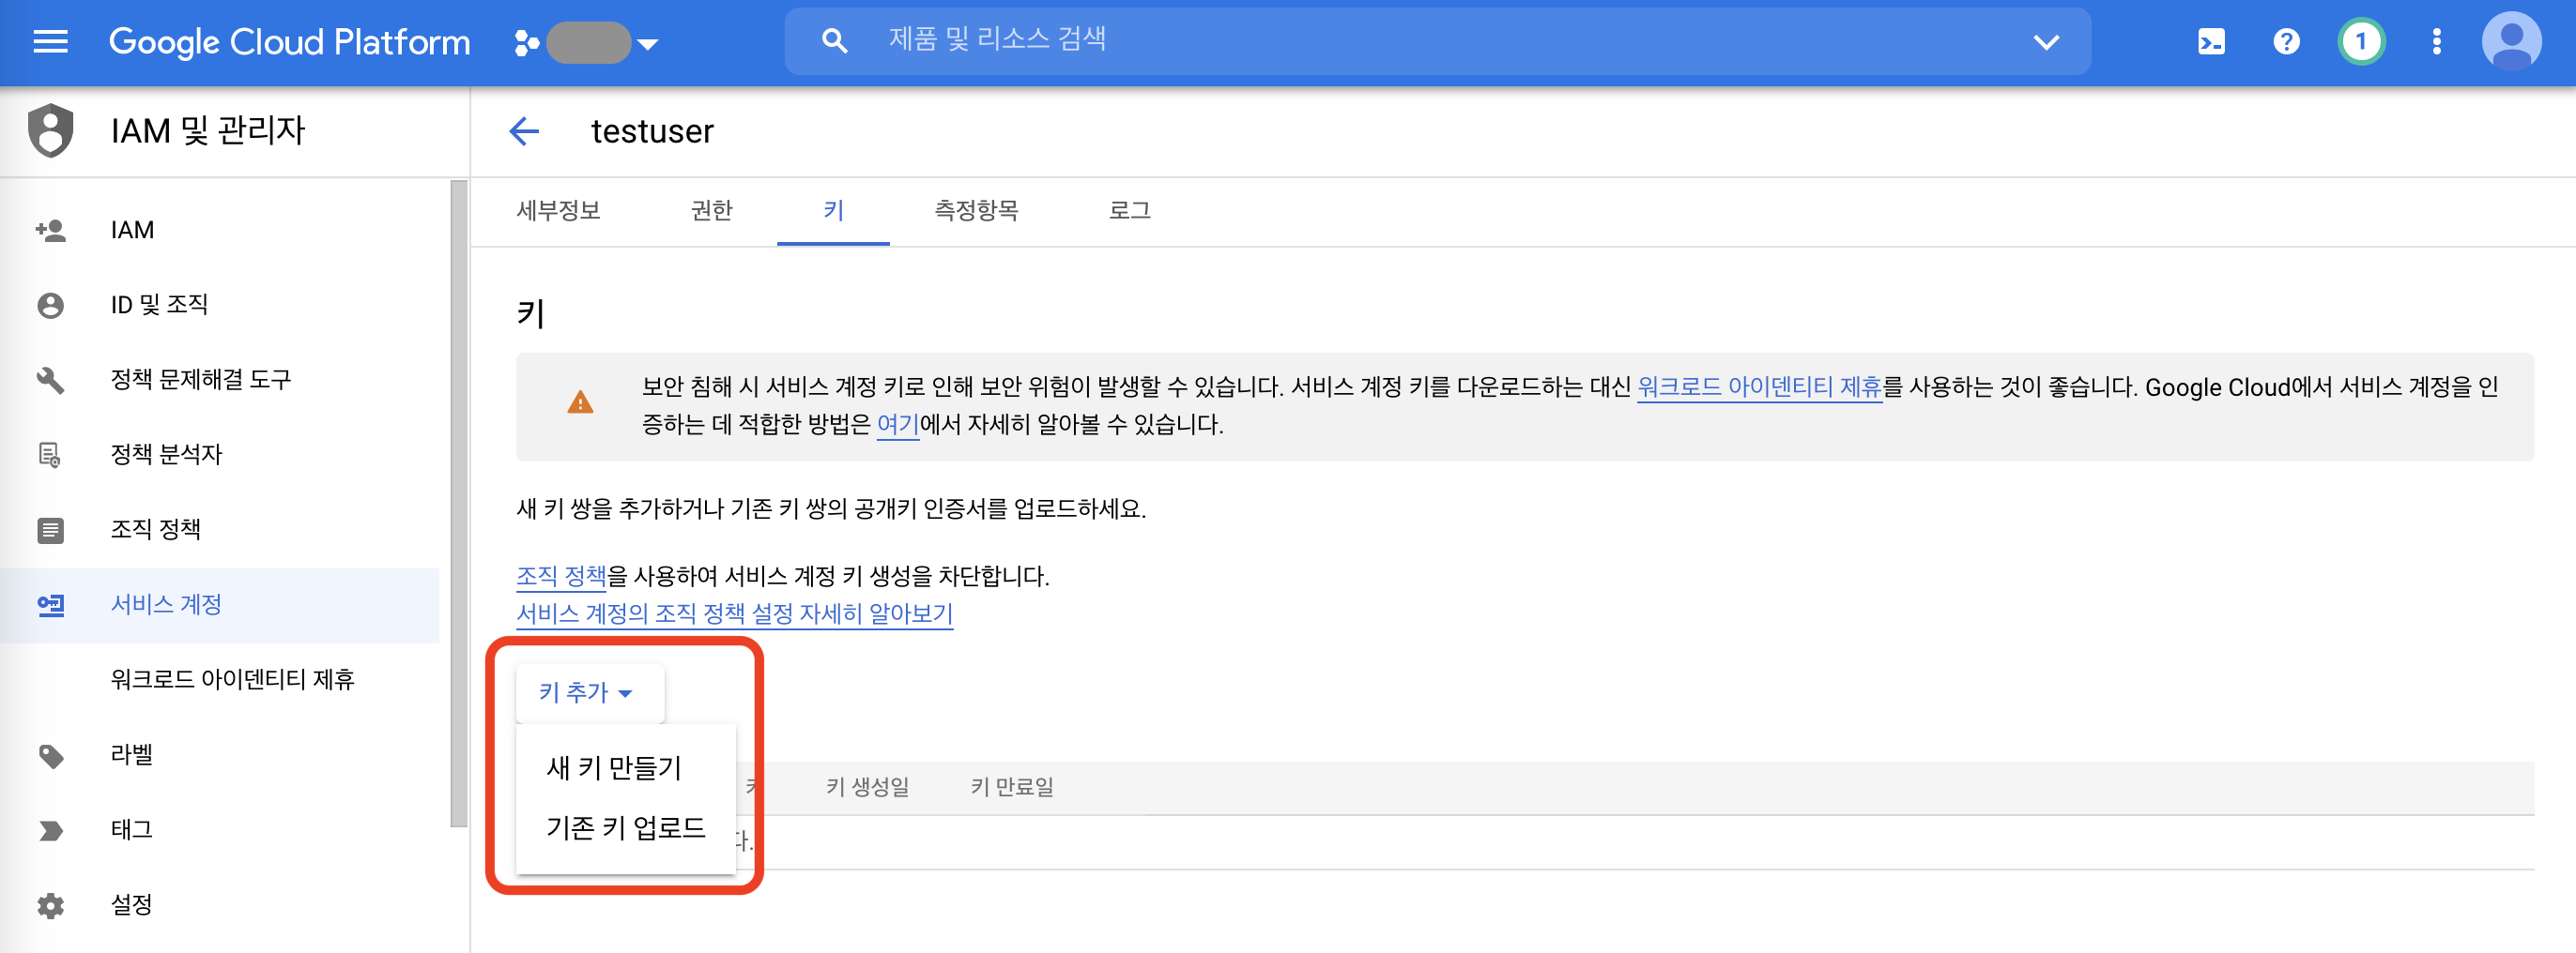
Task: Click the project selector hexagon icon
Action: point(526,43)
